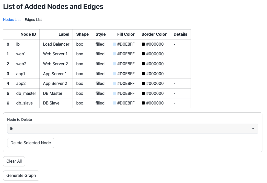Click row index 0 in the table
This screenshot has width=267, height=183.
(x=8, y=44)
